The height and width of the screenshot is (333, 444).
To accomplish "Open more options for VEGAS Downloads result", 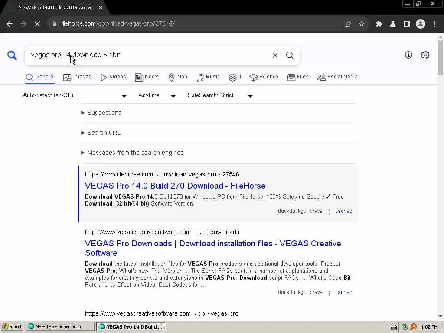I will (329, 293).
